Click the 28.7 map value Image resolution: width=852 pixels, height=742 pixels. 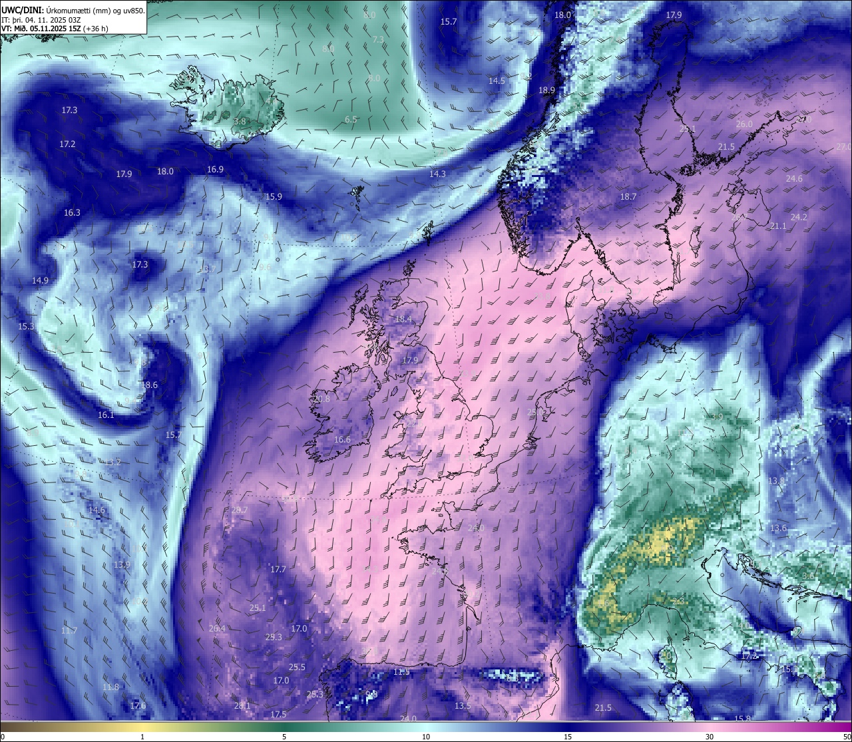(239, 510)
